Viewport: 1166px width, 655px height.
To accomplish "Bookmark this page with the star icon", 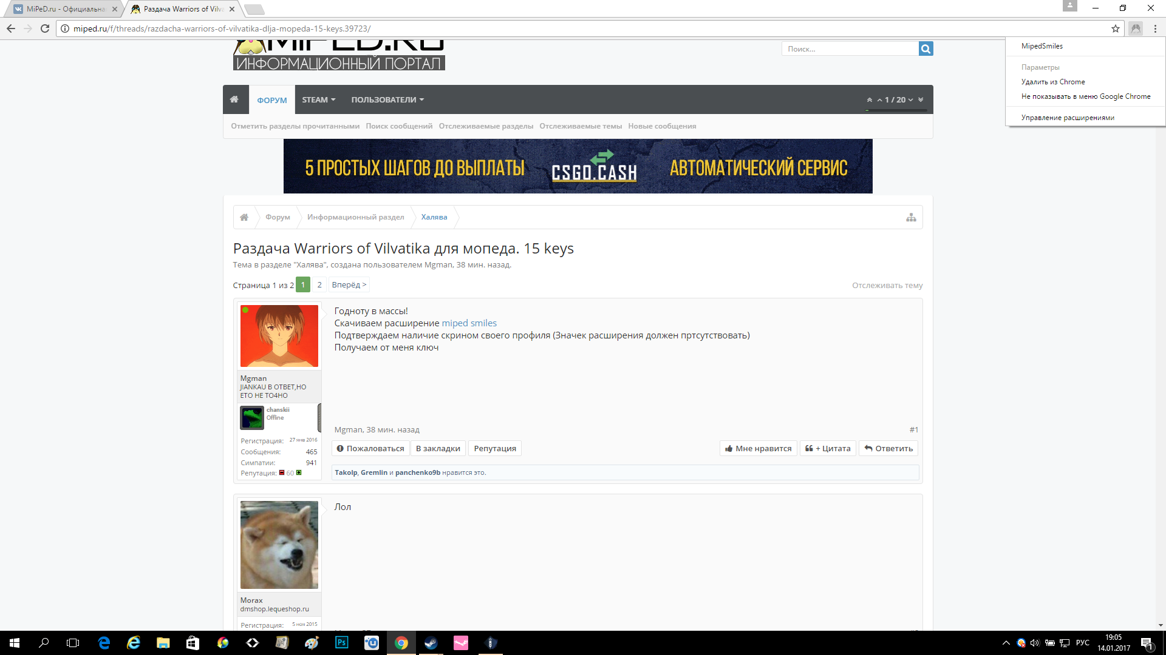I will [1116, 29].
